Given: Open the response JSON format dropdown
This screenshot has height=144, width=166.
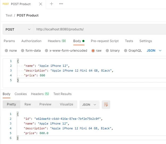Looking at the screenshot, I should tap(89, 105).
